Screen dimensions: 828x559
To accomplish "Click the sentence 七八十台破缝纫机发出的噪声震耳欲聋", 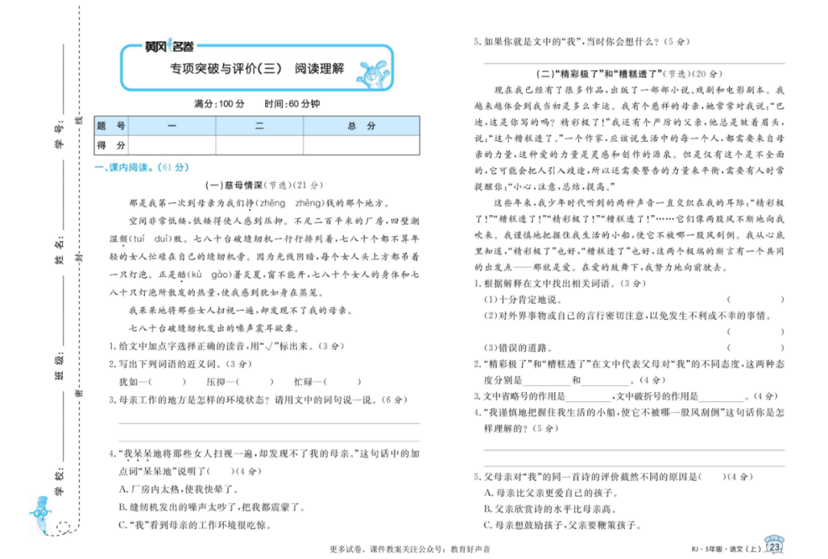I will pos(215,329).
